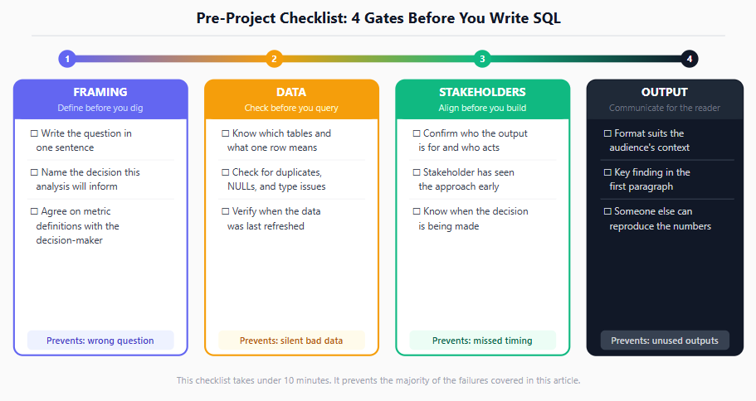Tick 'Know which tables' checkbox
The image size is (756, 401).
(225, 133)
